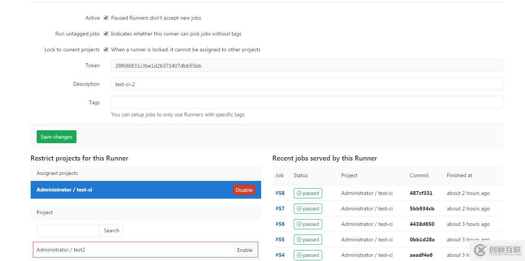Enable runner for Administrator / test2
This screenshot has width=525, height=261.
coord(245,250)
